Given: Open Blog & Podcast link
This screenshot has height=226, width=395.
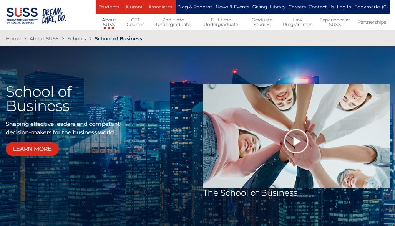Looking at the screenshot, I should point(194,7).
